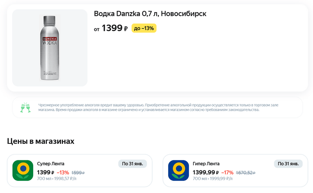The height and width of the screenshot is (193, 313).
Task: Click the yellow 'до −13%' discount badge
Action: 144,28
